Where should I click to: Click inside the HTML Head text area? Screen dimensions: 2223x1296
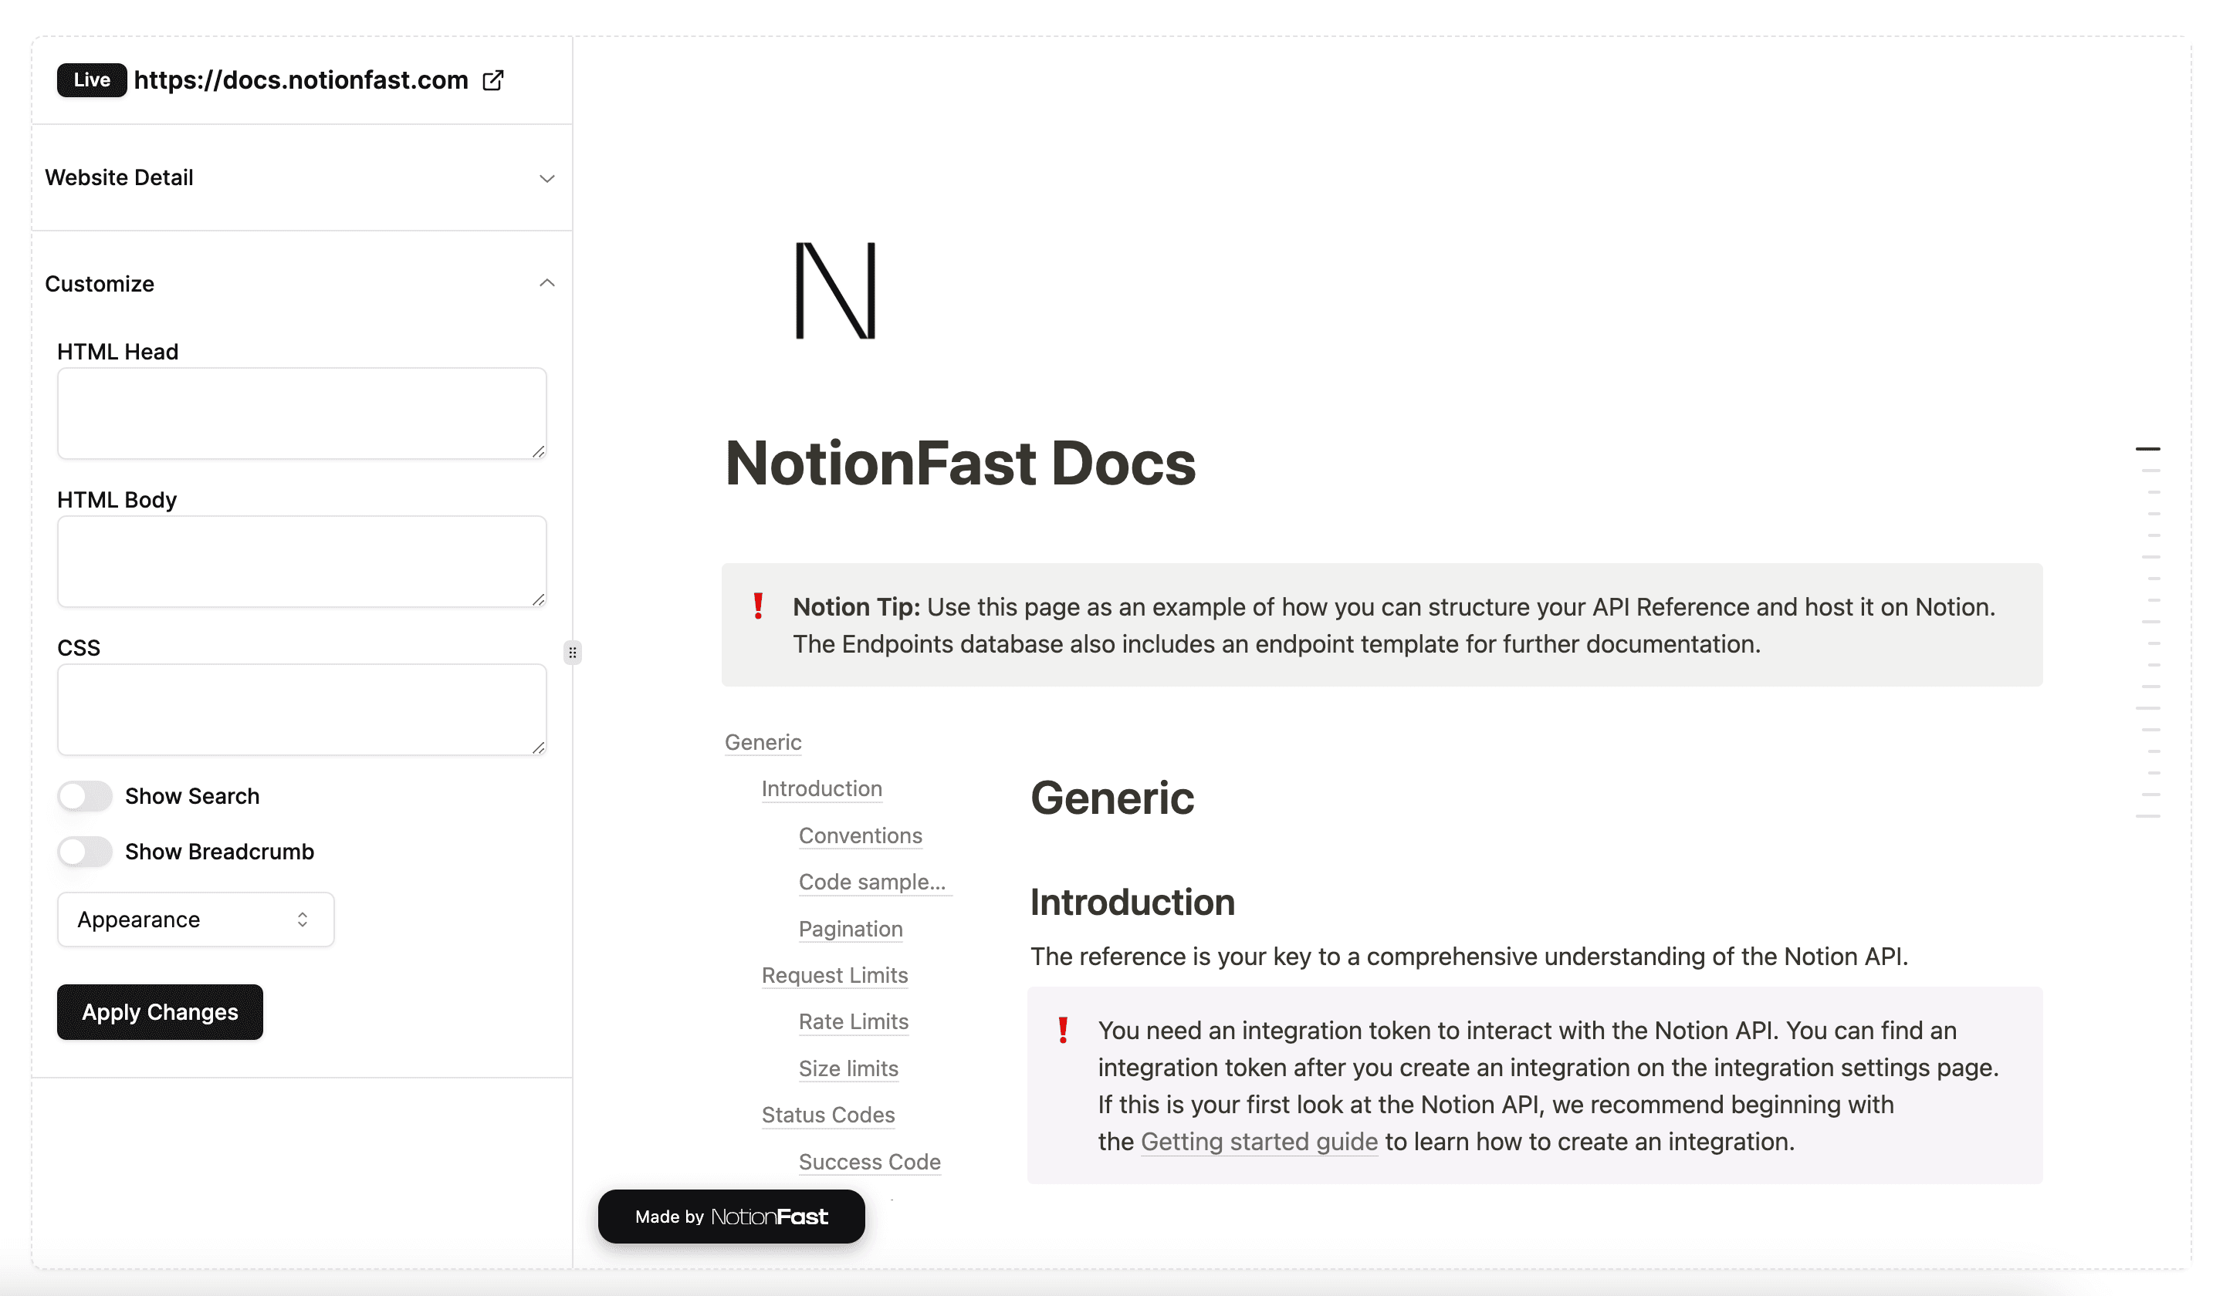coord(302,413)
